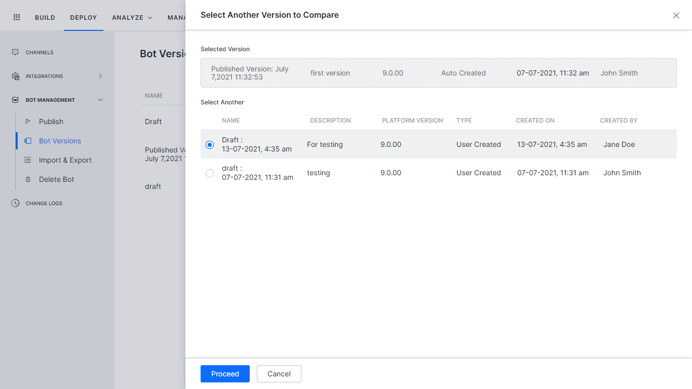Viewport: 692px width, 389px height.
Task: Open the Change Logs icon
Action: click(x=15, y=203)
